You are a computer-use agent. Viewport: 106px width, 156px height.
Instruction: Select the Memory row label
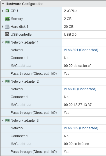pos(17,19)
